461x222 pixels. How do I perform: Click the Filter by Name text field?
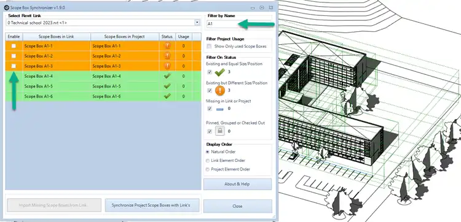coord(238,24)
